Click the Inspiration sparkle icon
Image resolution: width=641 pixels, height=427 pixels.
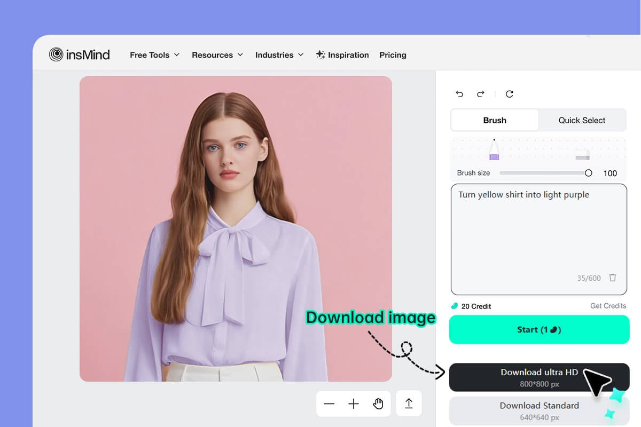click(x=320, y=54)
